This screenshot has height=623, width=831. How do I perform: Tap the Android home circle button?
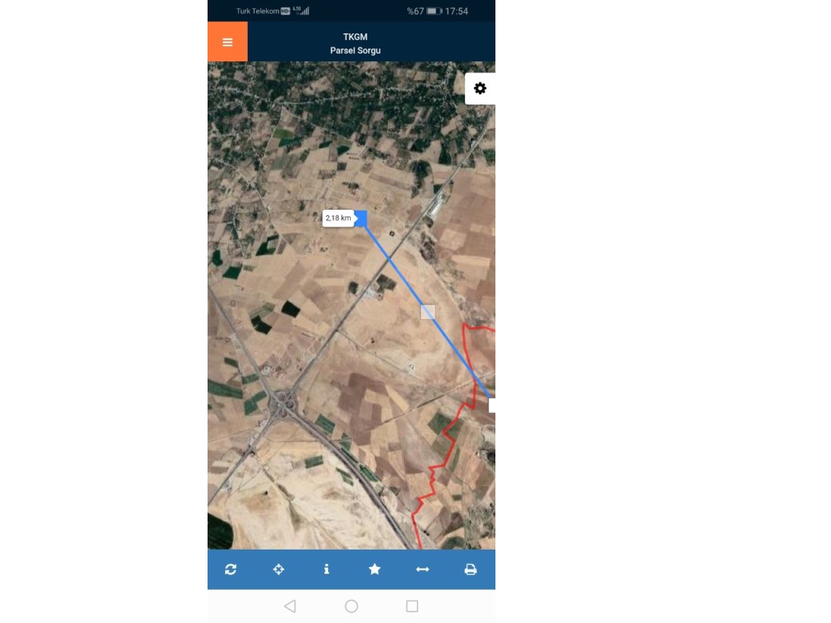[x=351, y=606]
